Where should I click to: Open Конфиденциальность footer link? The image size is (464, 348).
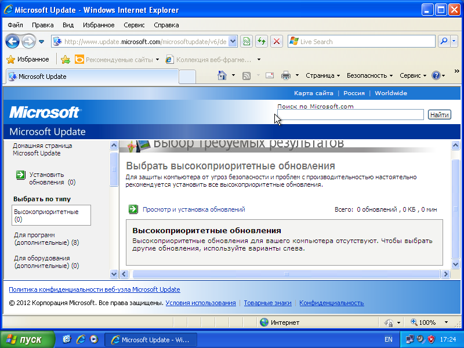(x=331, y=303)
